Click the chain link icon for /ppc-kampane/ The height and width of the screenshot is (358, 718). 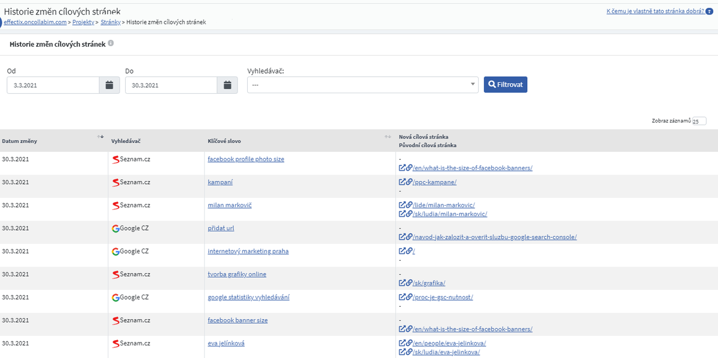click(x=409, y=182)
